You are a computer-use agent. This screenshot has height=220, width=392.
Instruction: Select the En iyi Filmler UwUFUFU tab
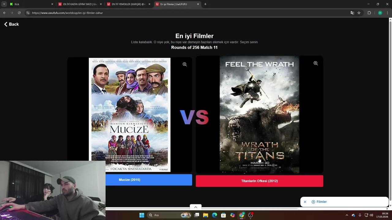click(x=177, y=4)
